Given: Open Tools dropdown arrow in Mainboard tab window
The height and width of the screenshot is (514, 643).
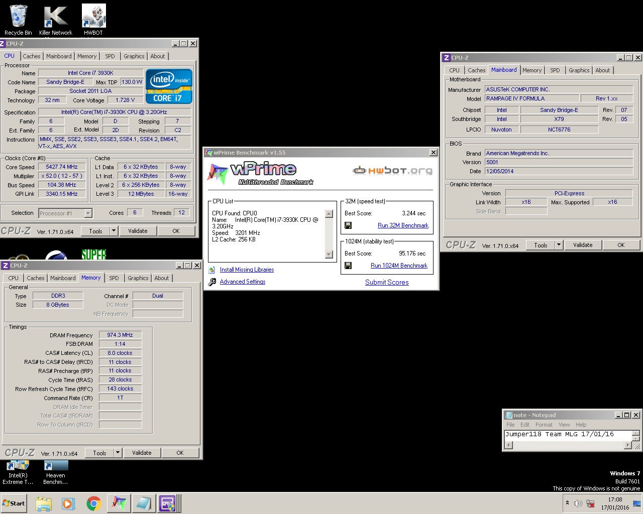Looking at the screenshot, I should [559, 245].
